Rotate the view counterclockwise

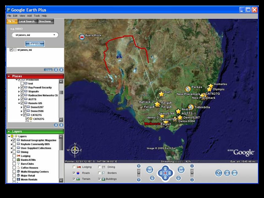pos(150,170)
